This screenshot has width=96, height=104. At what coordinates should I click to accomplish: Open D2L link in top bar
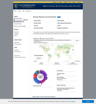coord(70,2)
